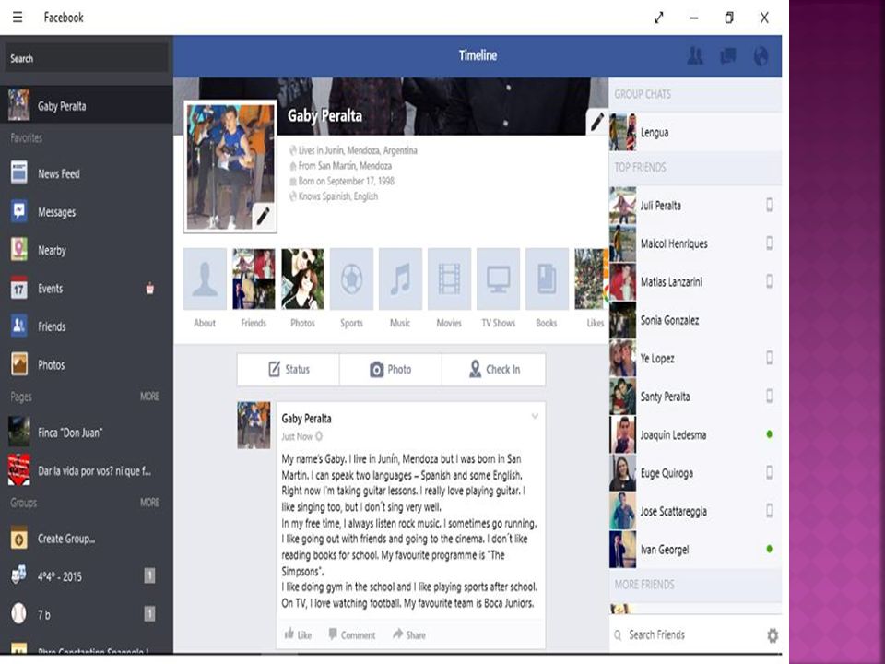The image size is (885, 664).
Task: Click Gaby Peralta's large profile picture
Action: [230, 167]
